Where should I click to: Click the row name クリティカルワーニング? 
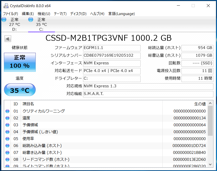(x=44, y=111)
